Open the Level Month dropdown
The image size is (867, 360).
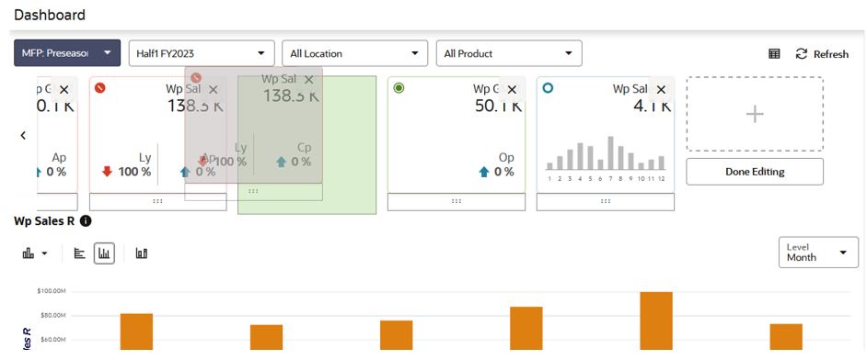818,253
